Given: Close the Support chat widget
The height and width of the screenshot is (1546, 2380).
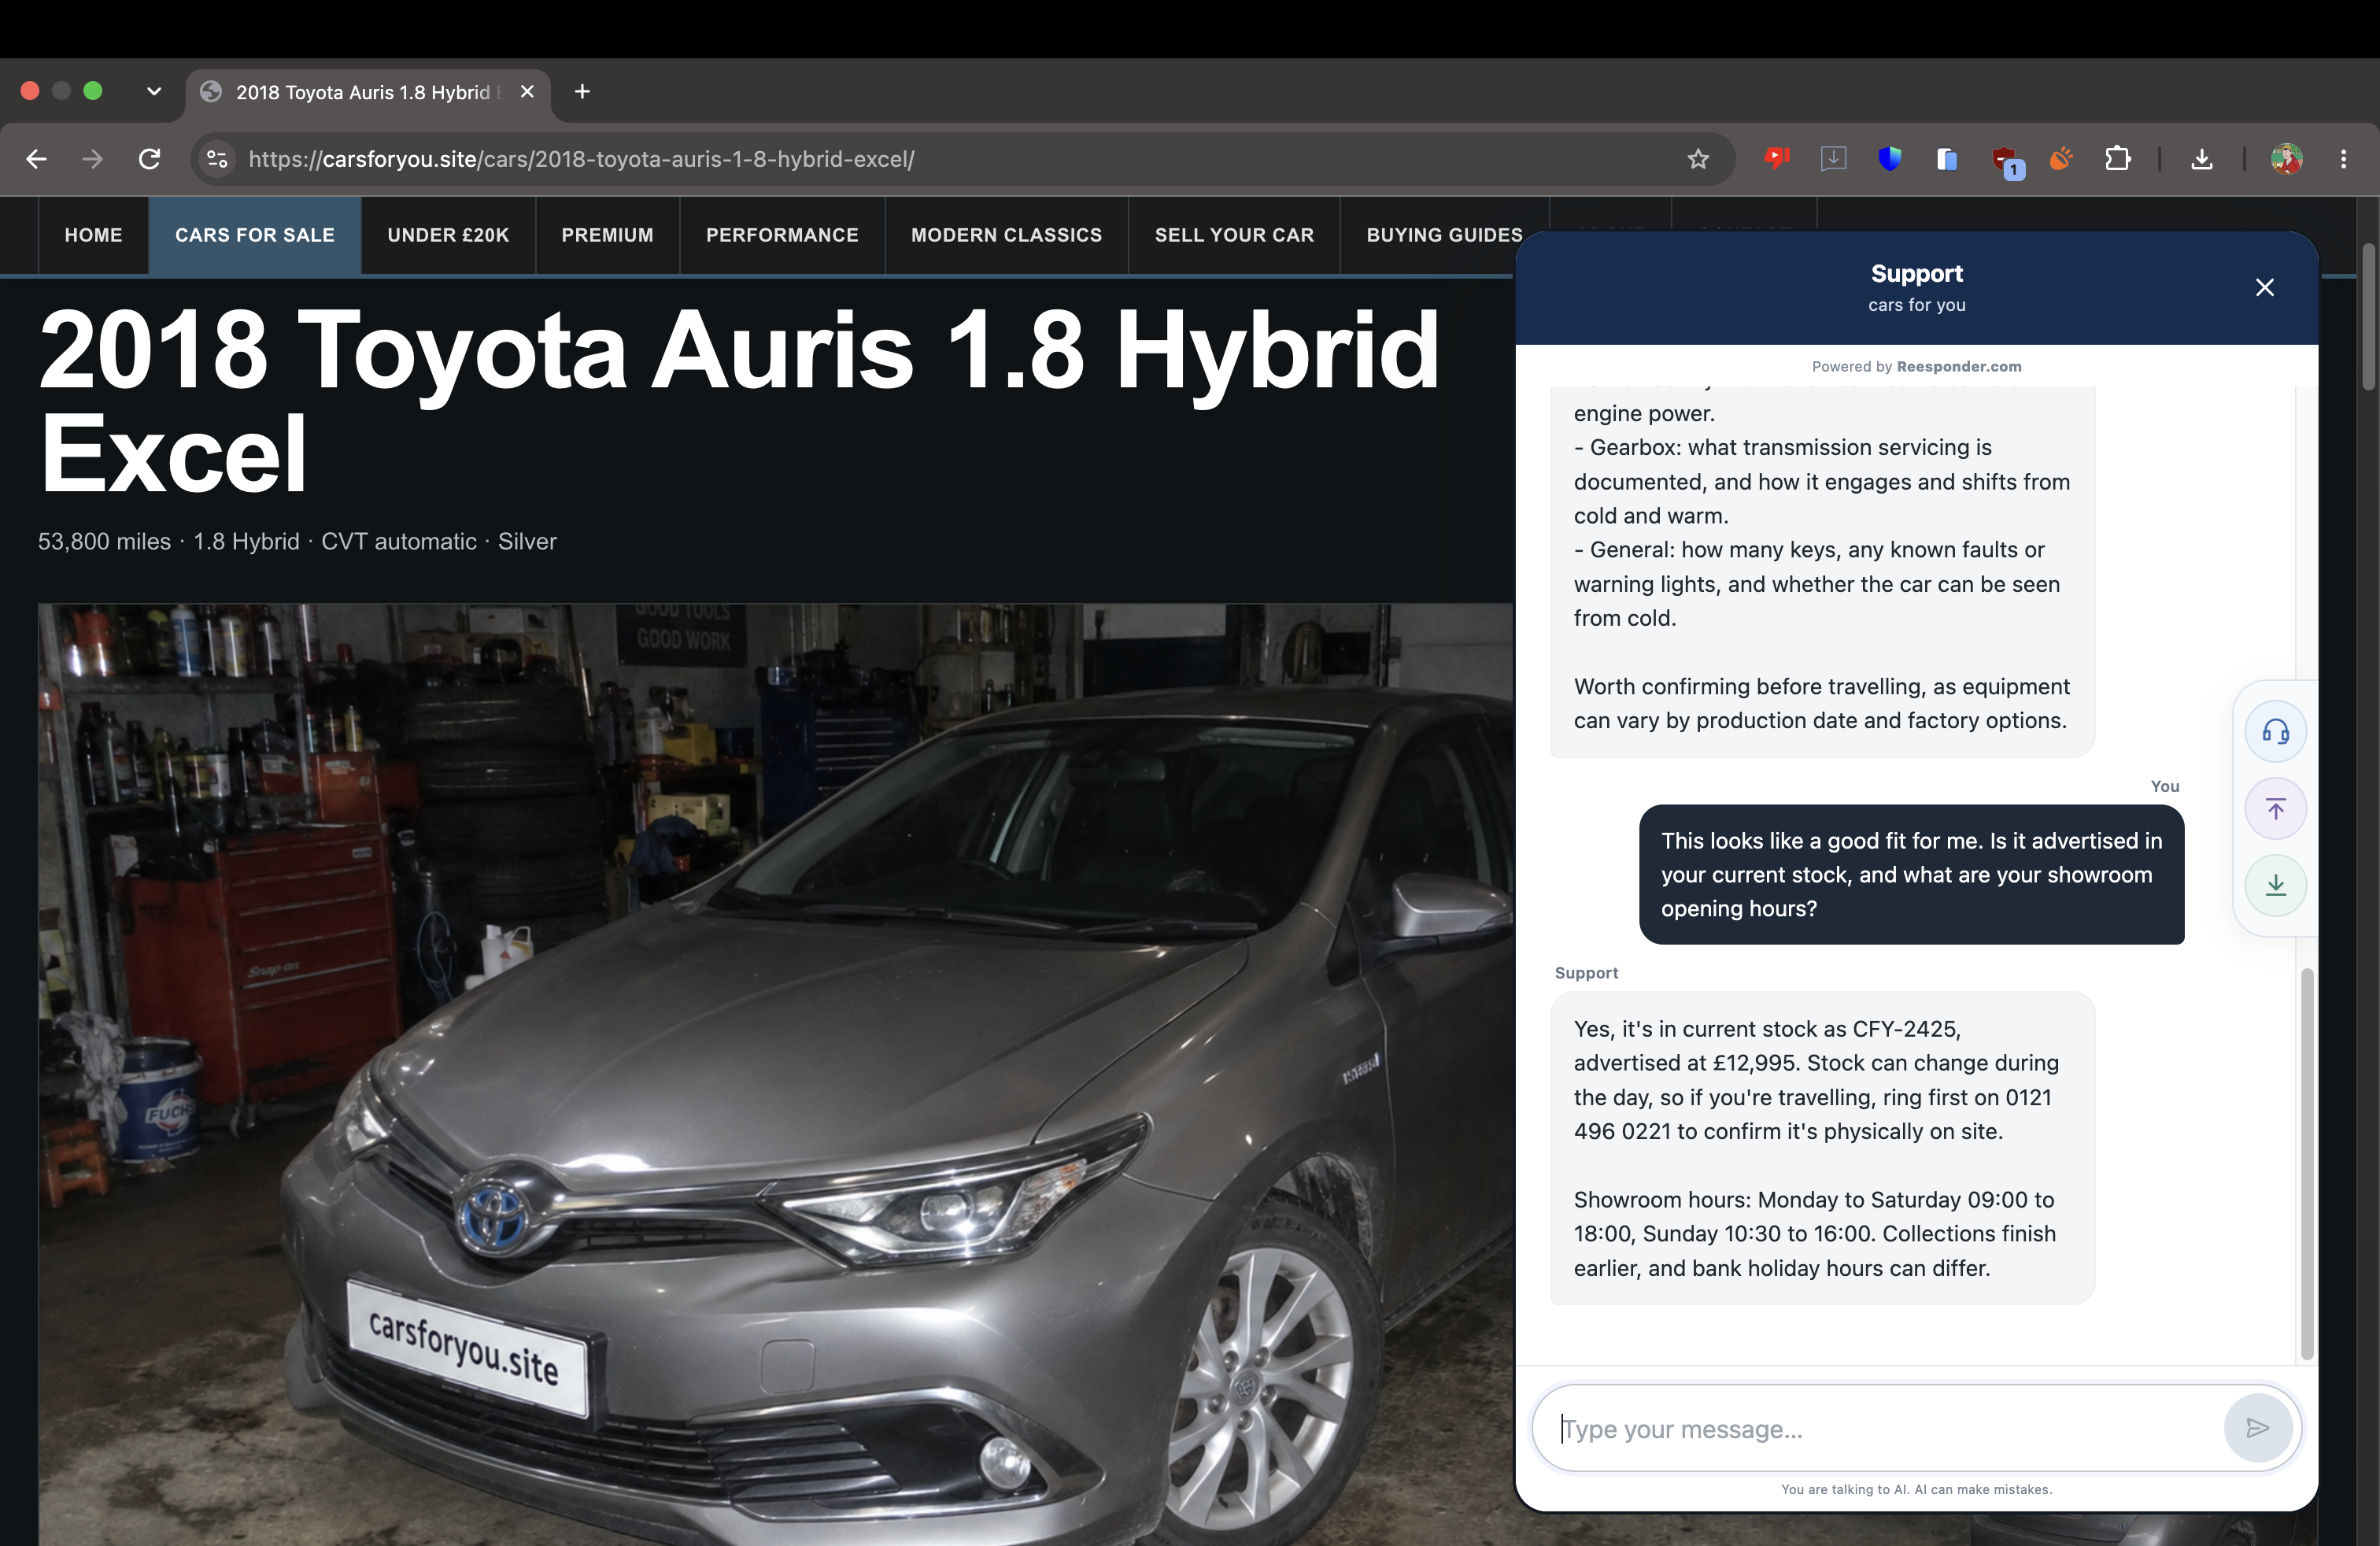Looking at the screenshot, I should point(2264,288).
